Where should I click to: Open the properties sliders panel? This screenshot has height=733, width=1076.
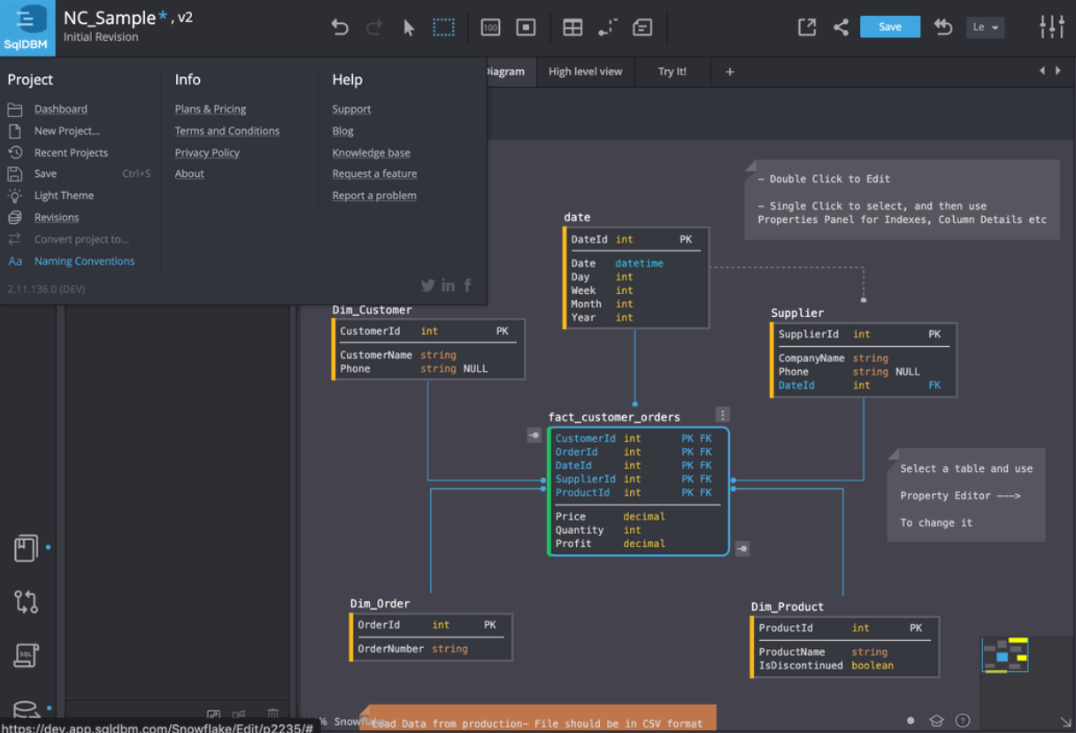click(1051, 27)
